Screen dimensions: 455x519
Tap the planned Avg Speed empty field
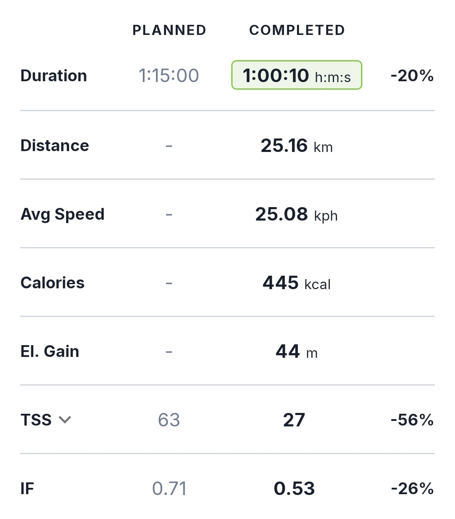click(169, 215)
